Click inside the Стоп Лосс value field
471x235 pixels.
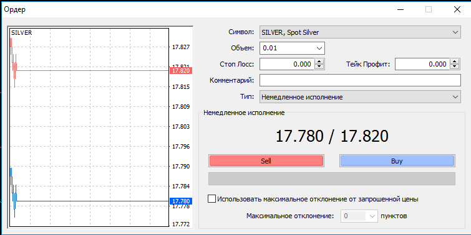(x=287, y=64)
